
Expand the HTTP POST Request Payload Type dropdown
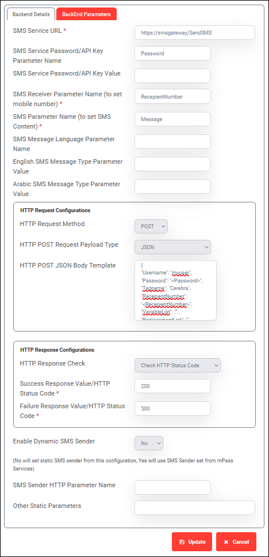[173, 247]
